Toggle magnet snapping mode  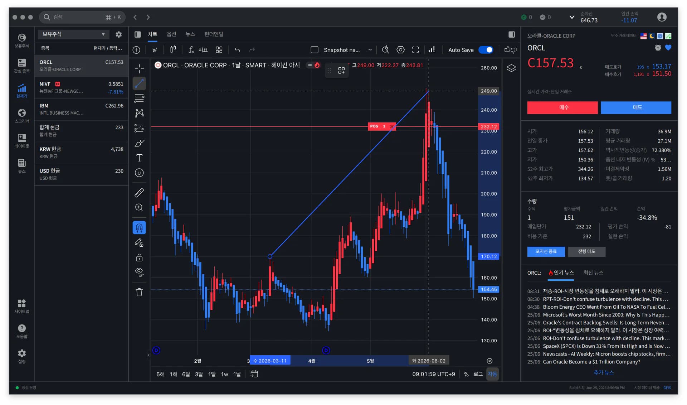click(139, 228)
